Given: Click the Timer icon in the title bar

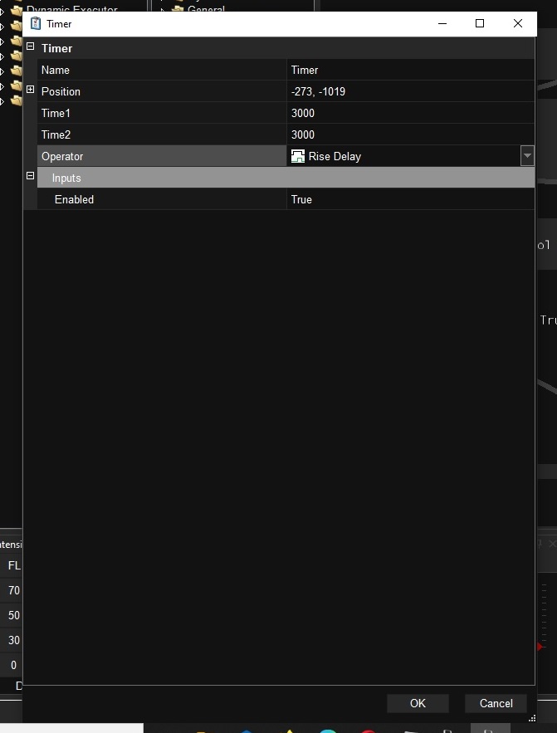Looking at the screenshot, I should [35, 24].
